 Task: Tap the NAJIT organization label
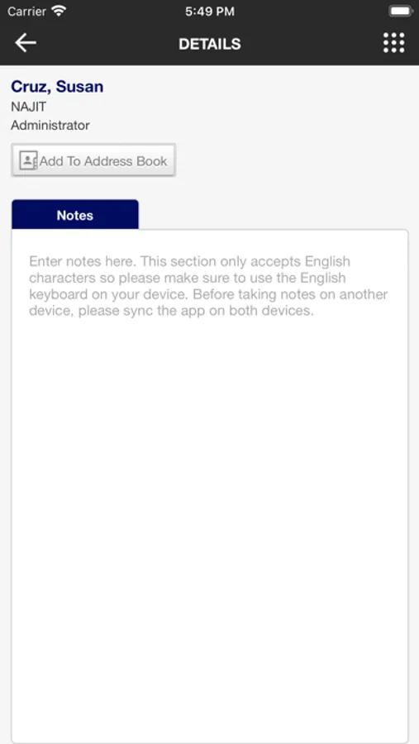point(28,107)
